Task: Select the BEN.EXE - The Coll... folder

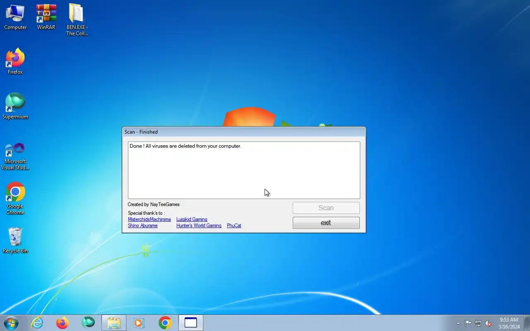Action: (x=77, y=20)
